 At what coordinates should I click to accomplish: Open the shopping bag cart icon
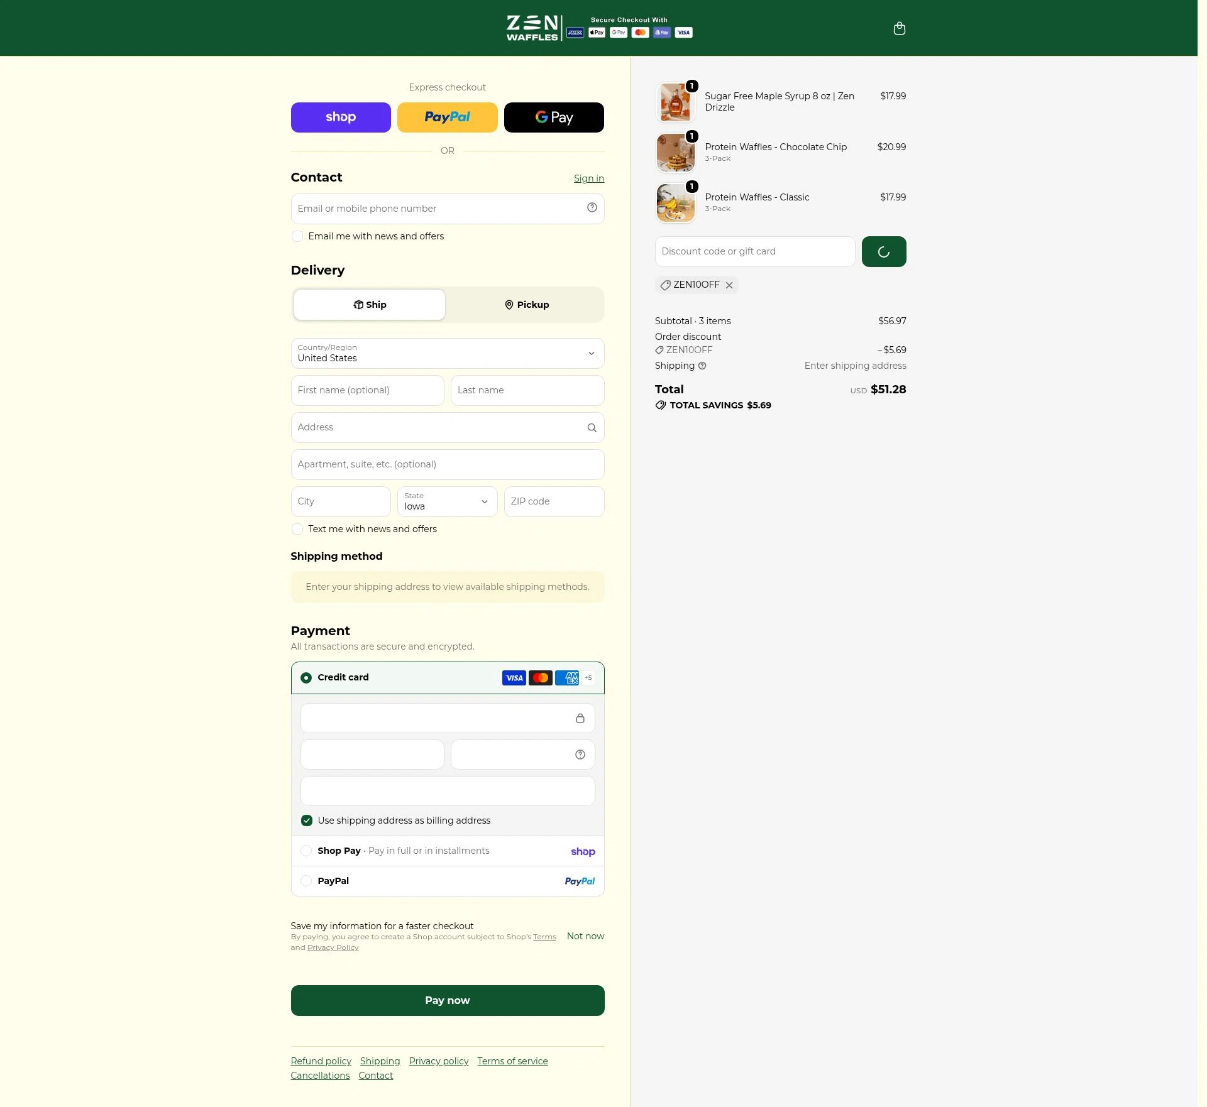(x=899, y=28)
